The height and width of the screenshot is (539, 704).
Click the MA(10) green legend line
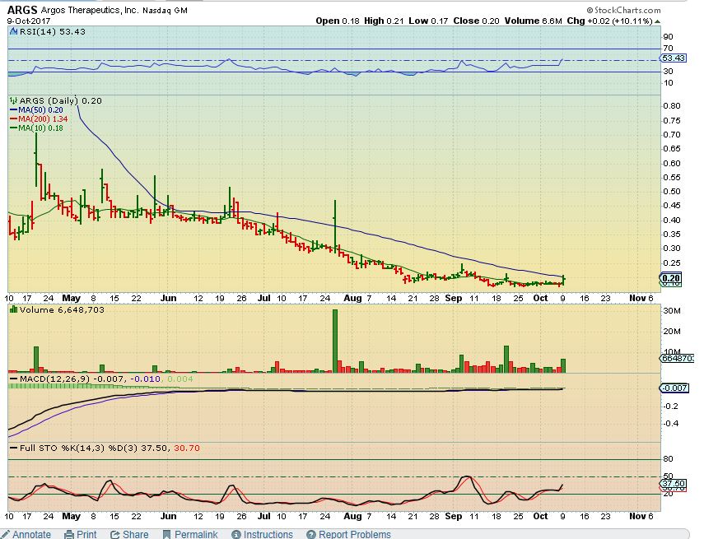(13, 128)
